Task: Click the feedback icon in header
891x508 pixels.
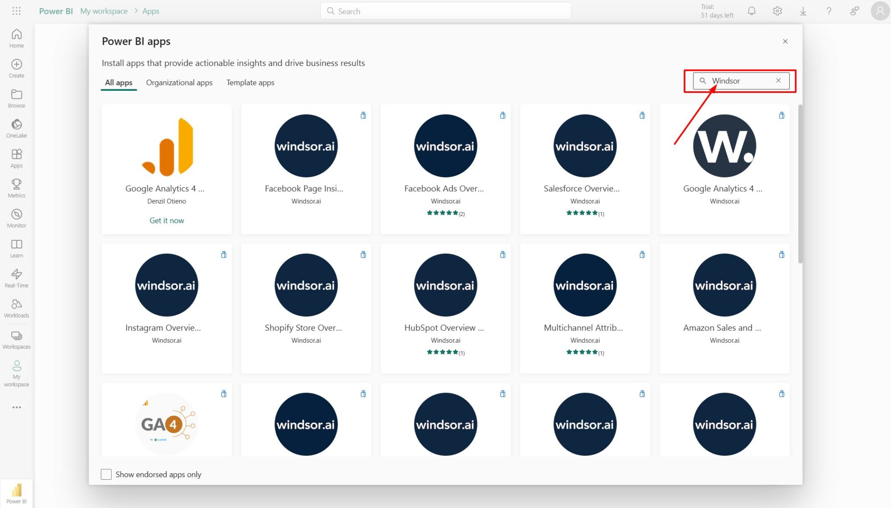Action: pos(855,11)
